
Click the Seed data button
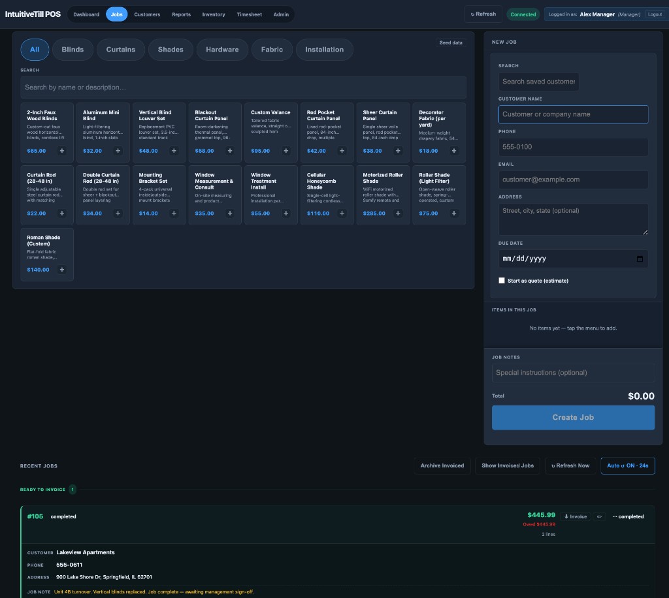[451, 42]
